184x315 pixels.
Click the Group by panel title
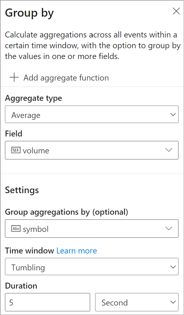coord(29,13)
